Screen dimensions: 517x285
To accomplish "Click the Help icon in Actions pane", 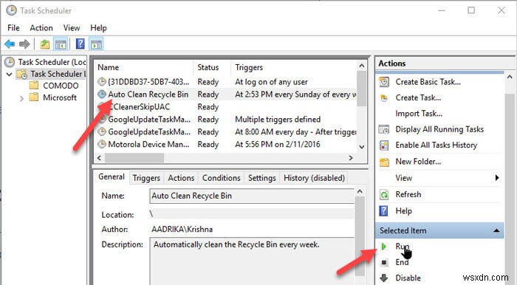I will [x=384, y=211].
